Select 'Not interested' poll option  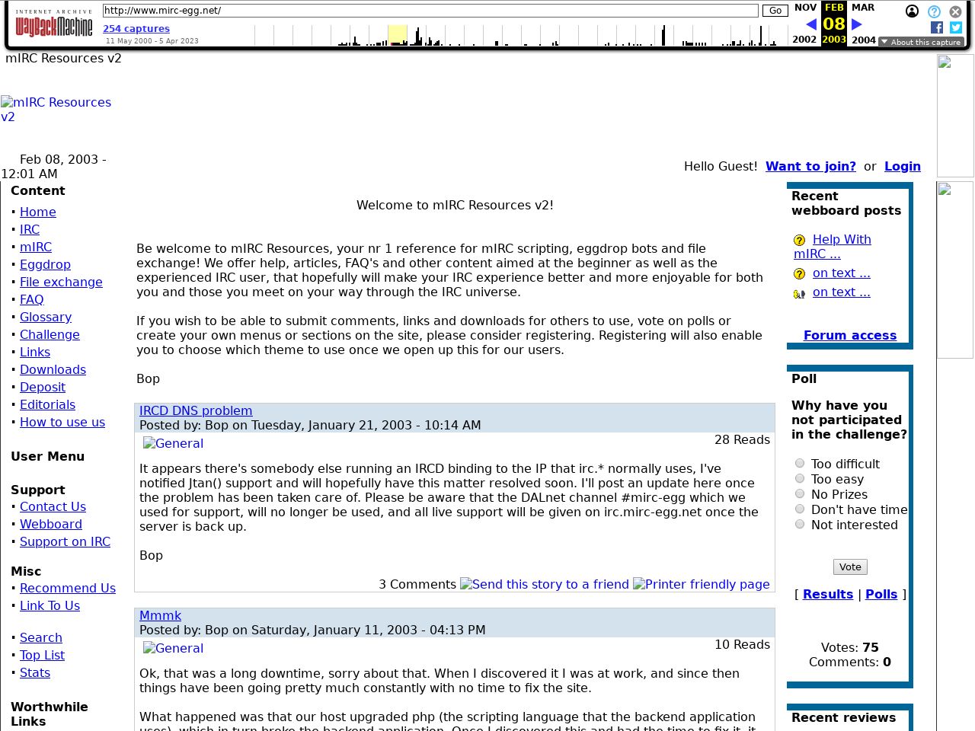(800, 524)
